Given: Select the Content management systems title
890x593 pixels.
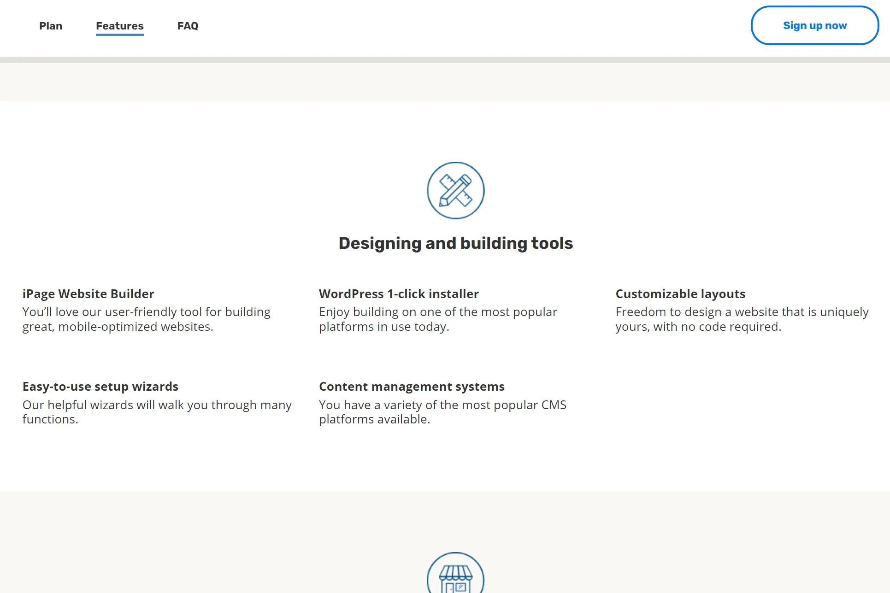Looking at the screenshot, I should tap(412, 387).
